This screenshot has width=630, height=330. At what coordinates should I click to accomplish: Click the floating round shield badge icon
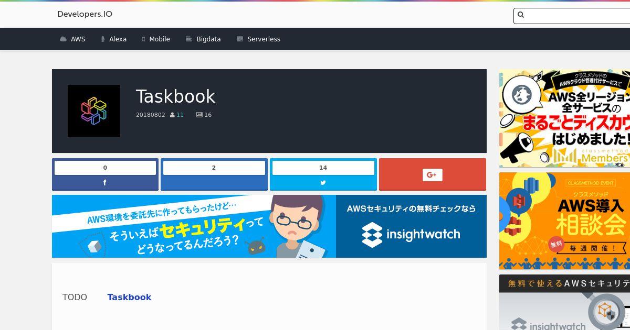click(x=606, y=312)
